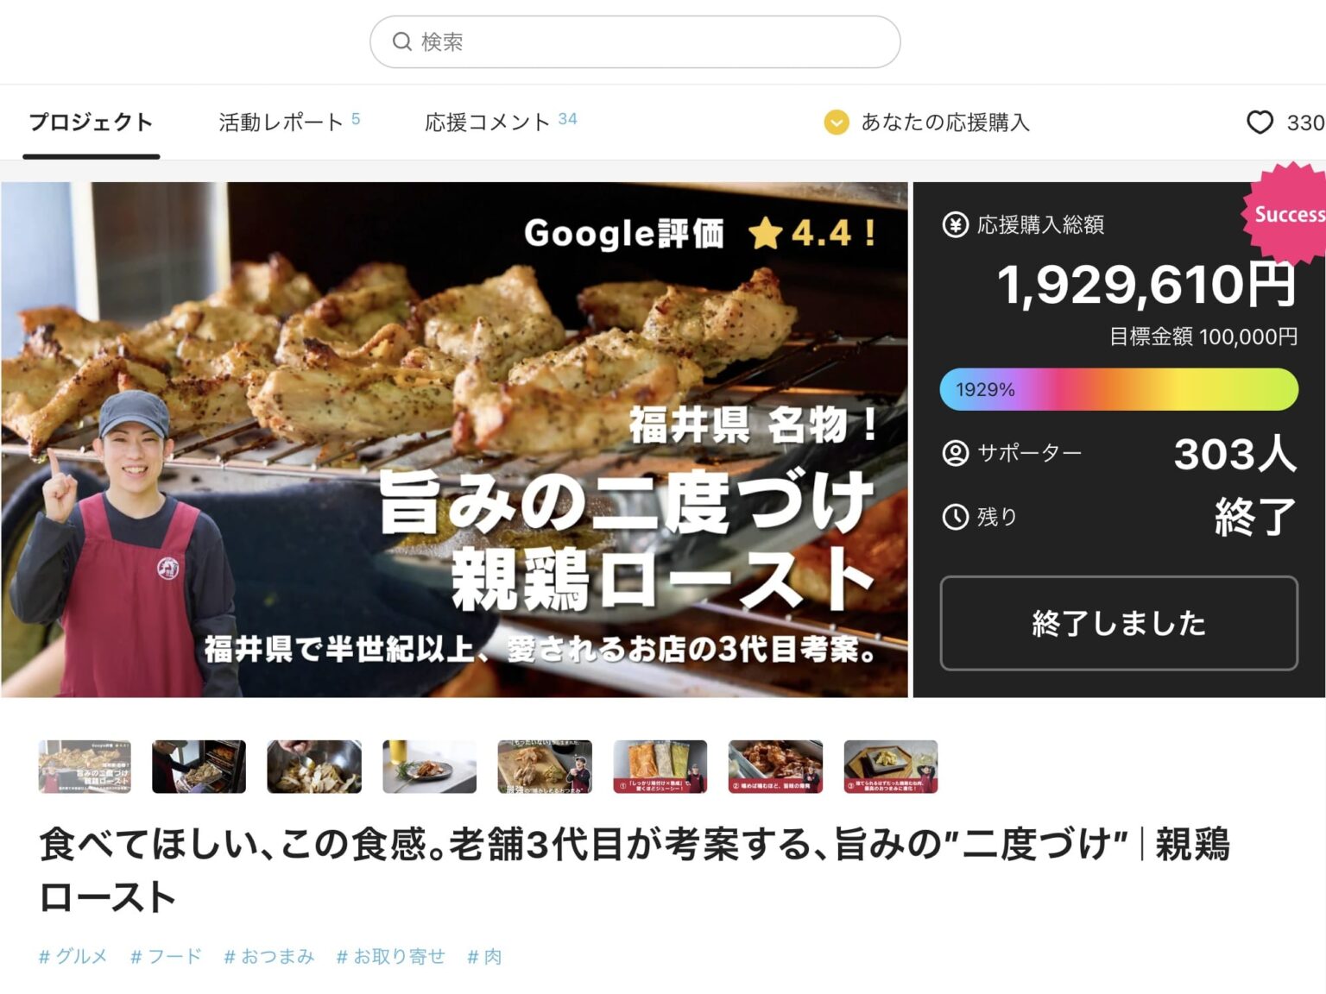The height and width of the screenshot is (994, 1326).
Task: Click the 1929% rainbow progress bar
Action: point(1119,389)
